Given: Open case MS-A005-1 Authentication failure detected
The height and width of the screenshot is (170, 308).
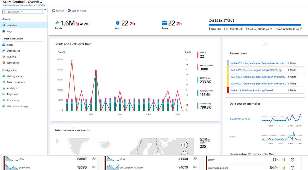Looking at the screenshot, I should tap(258, 63).
